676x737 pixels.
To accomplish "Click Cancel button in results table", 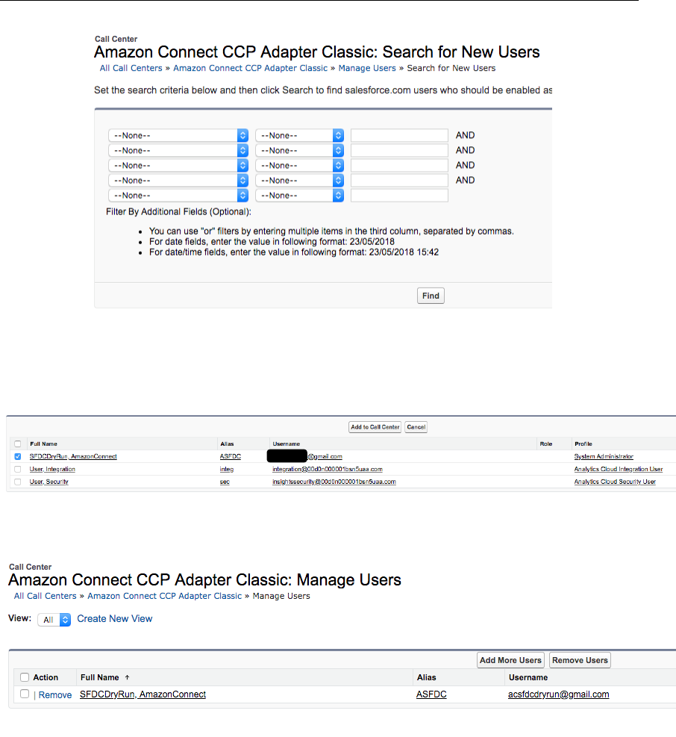I will coord(416,427).
